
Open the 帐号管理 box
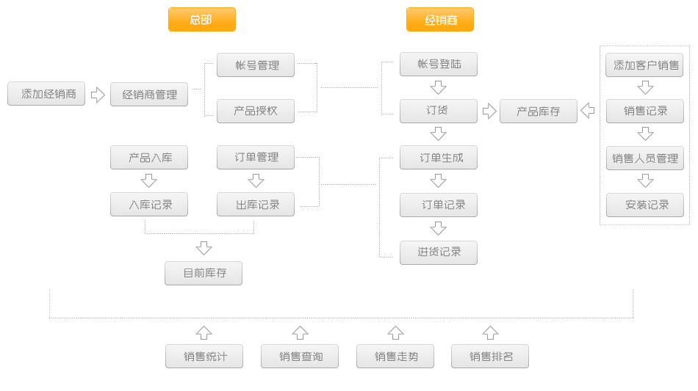click(256, 65)
